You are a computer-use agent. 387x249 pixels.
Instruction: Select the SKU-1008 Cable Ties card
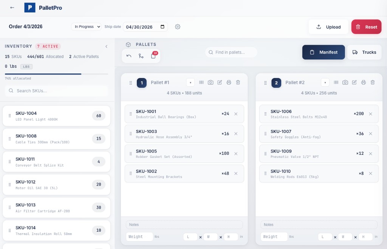click(57, 139)
